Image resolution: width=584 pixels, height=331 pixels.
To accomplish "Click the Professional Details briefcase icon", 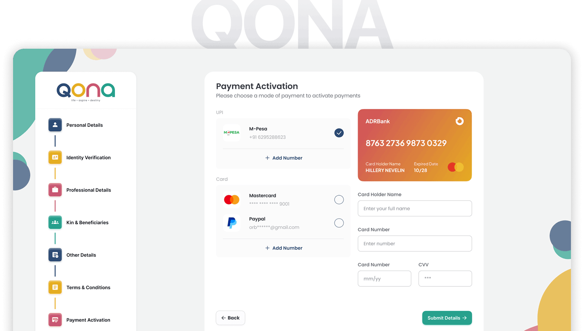I will pos(55,190).
